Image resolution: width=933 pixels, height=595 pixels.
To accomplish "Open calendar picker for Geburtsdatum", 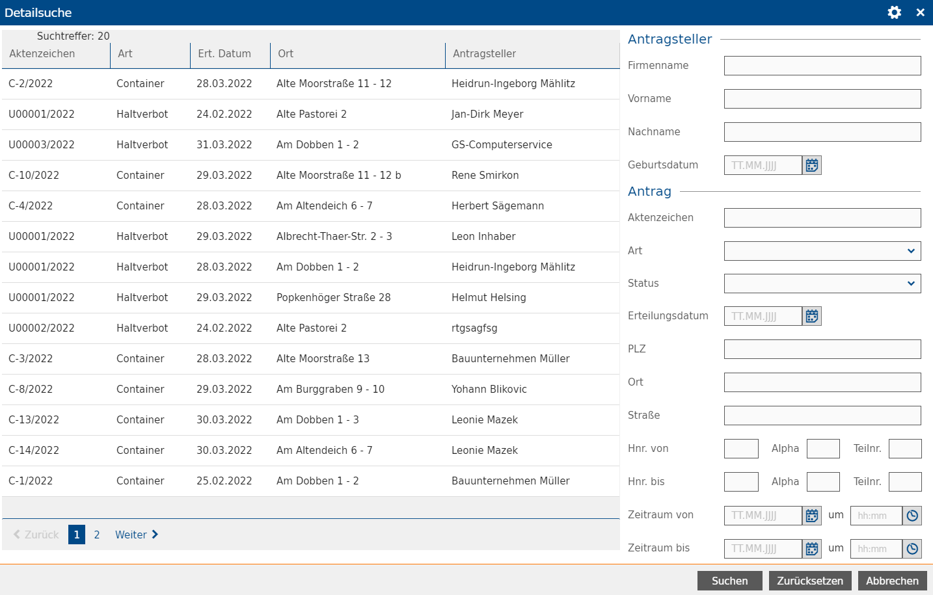I will coord(811,165).
